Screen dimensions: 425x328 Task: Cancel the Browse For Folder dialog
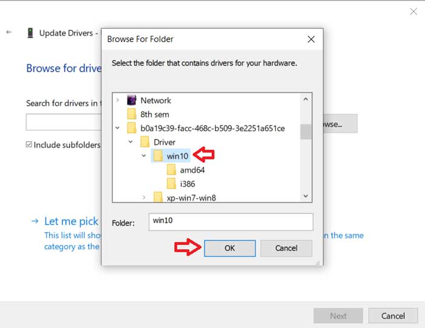click(x=286, y=248)
